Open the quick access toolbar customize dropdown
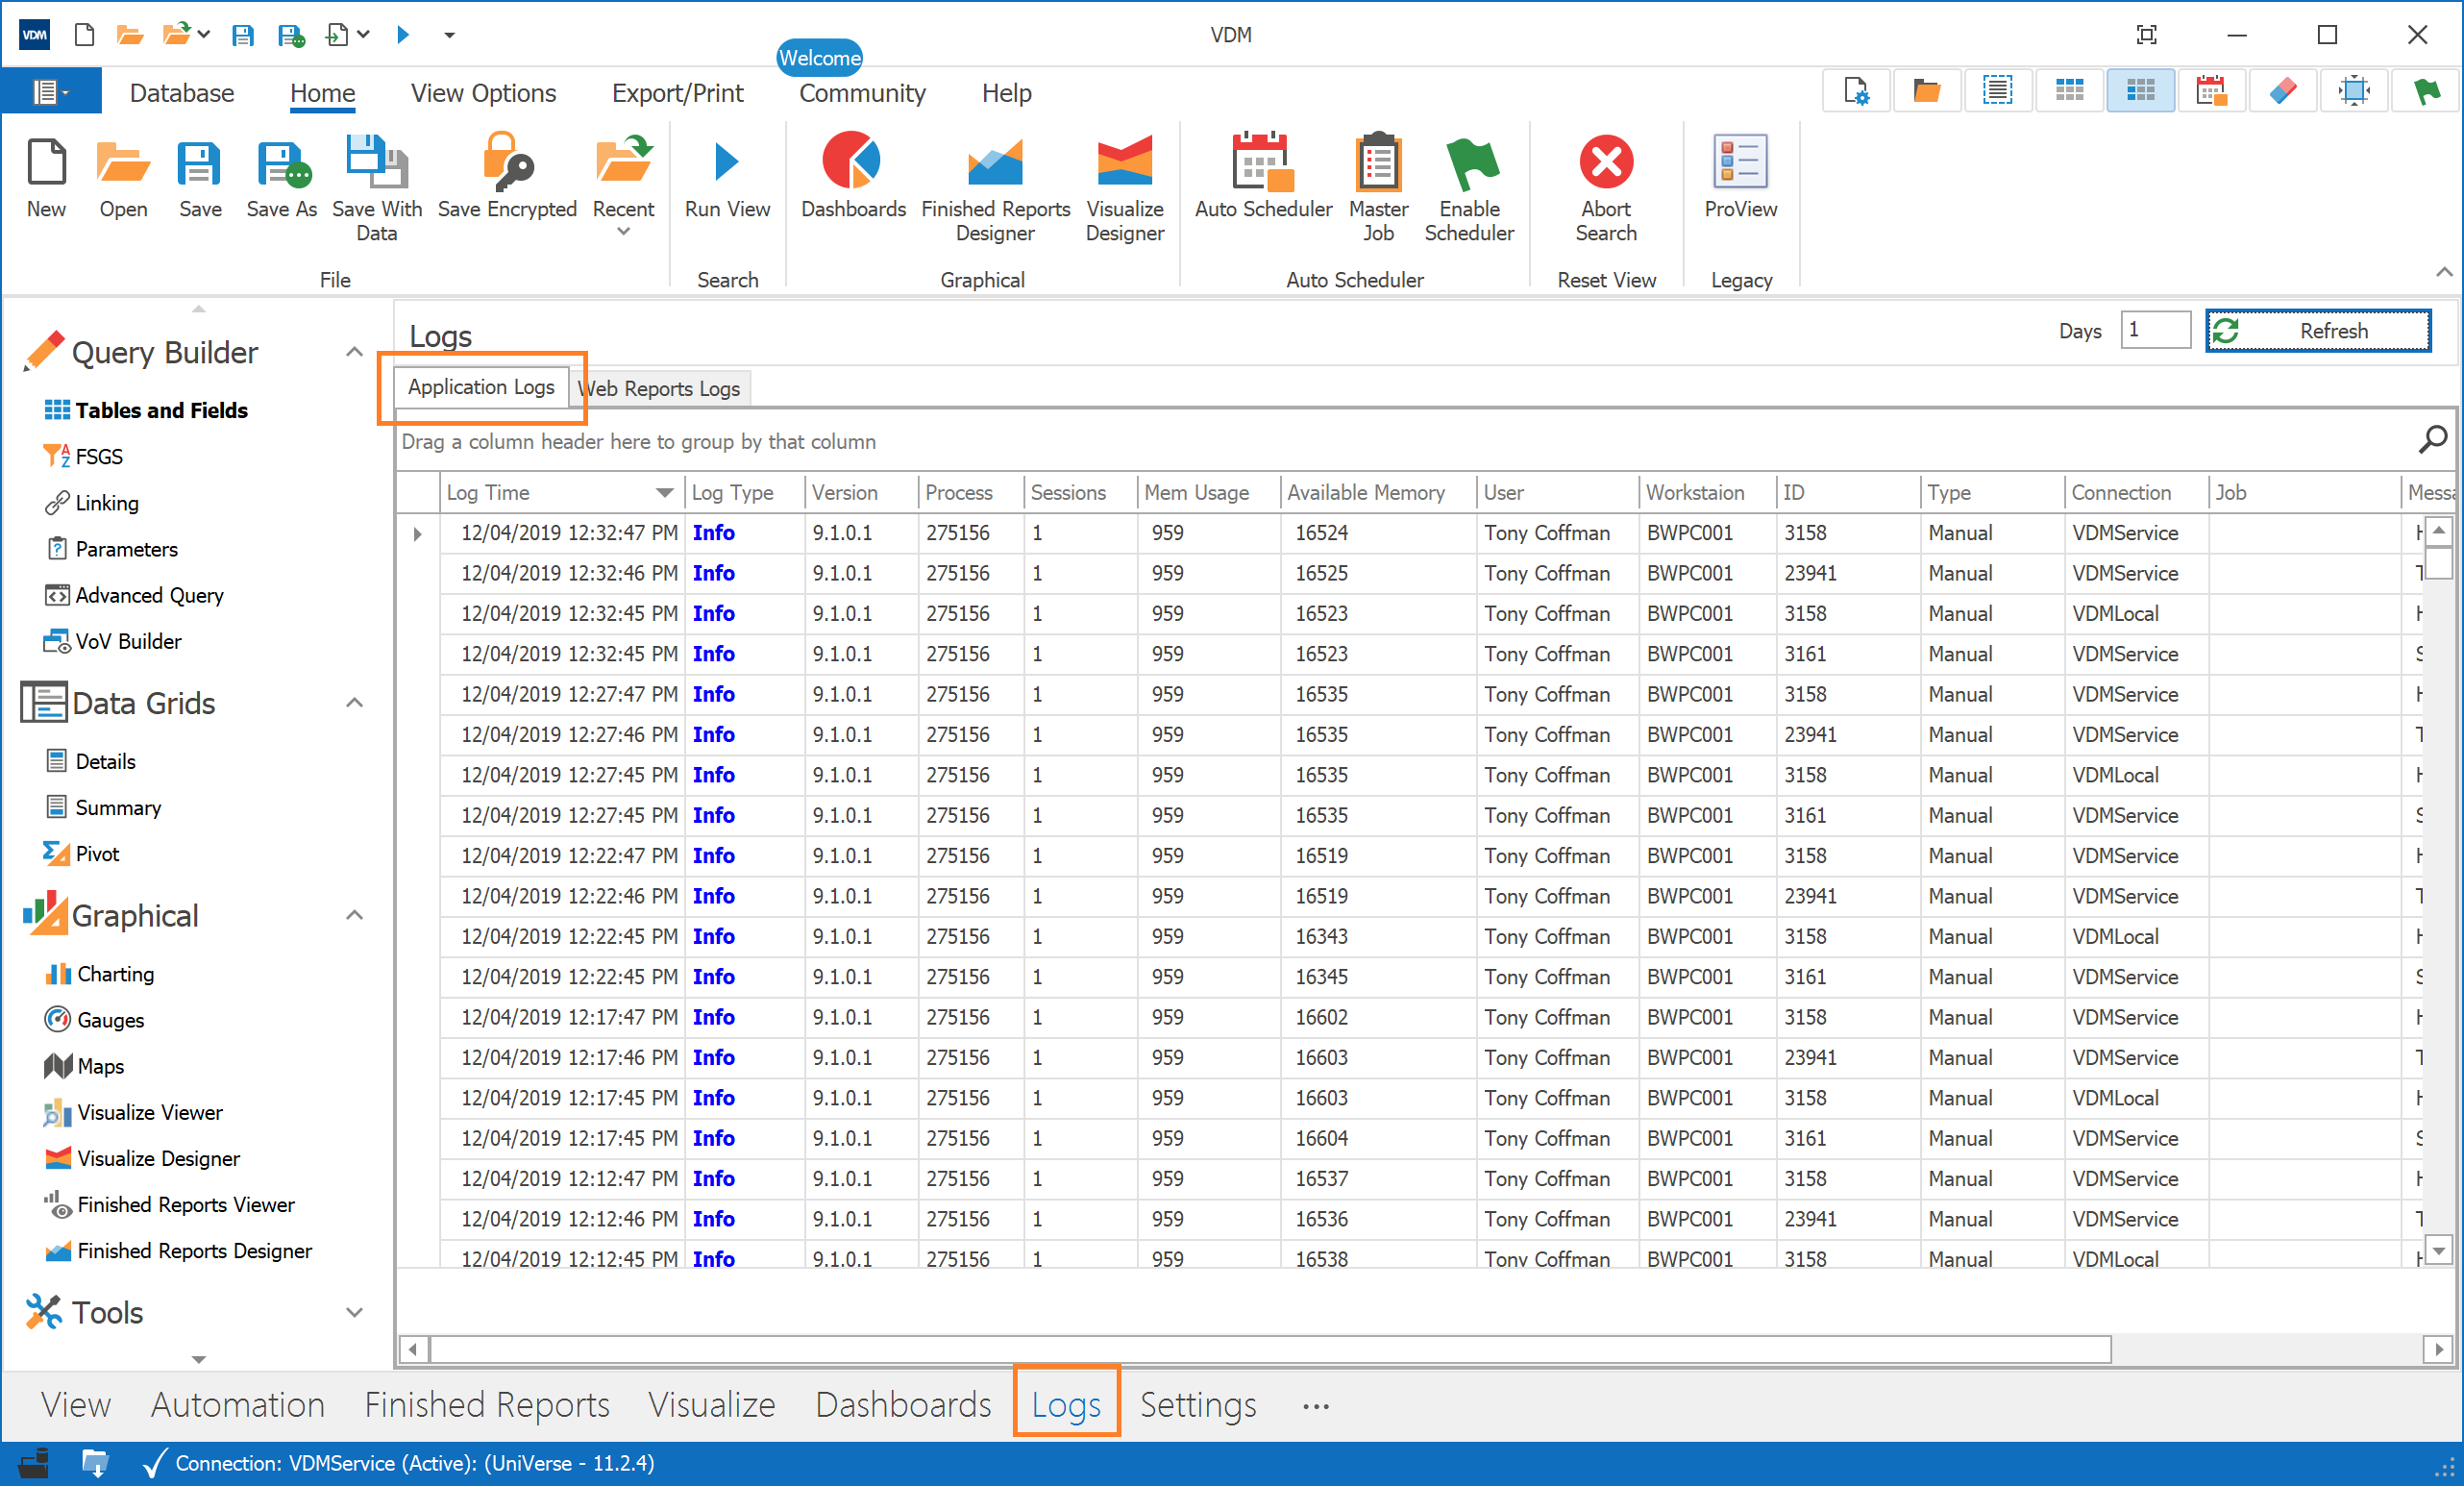Image resolution: width=2464 pixels, height=1486 pixels. tap(449, 36)
